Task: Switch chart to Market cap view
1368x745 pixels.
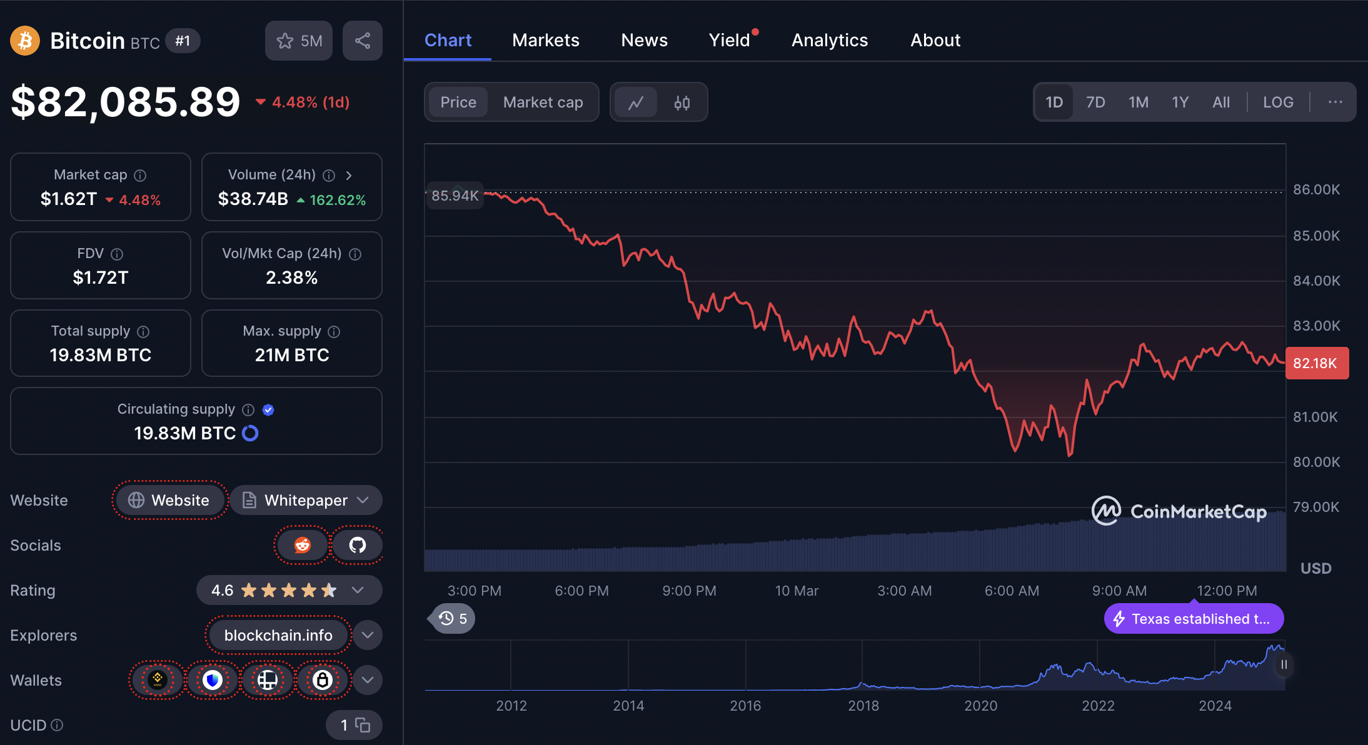Action: pos(543,102)
